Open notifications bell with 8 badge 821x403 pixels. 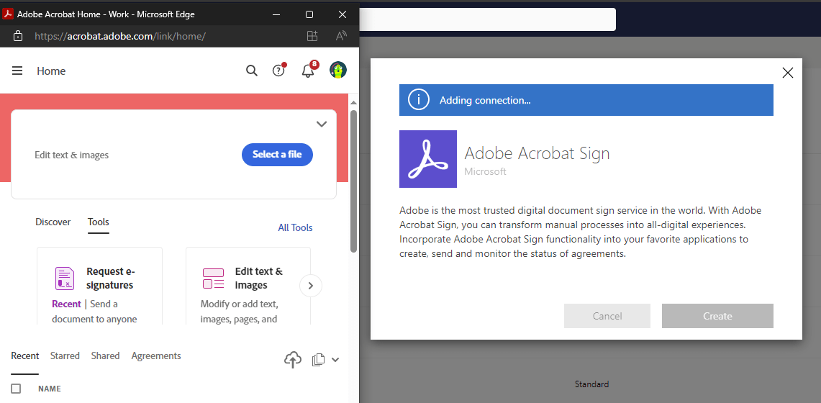pos(309,71)
